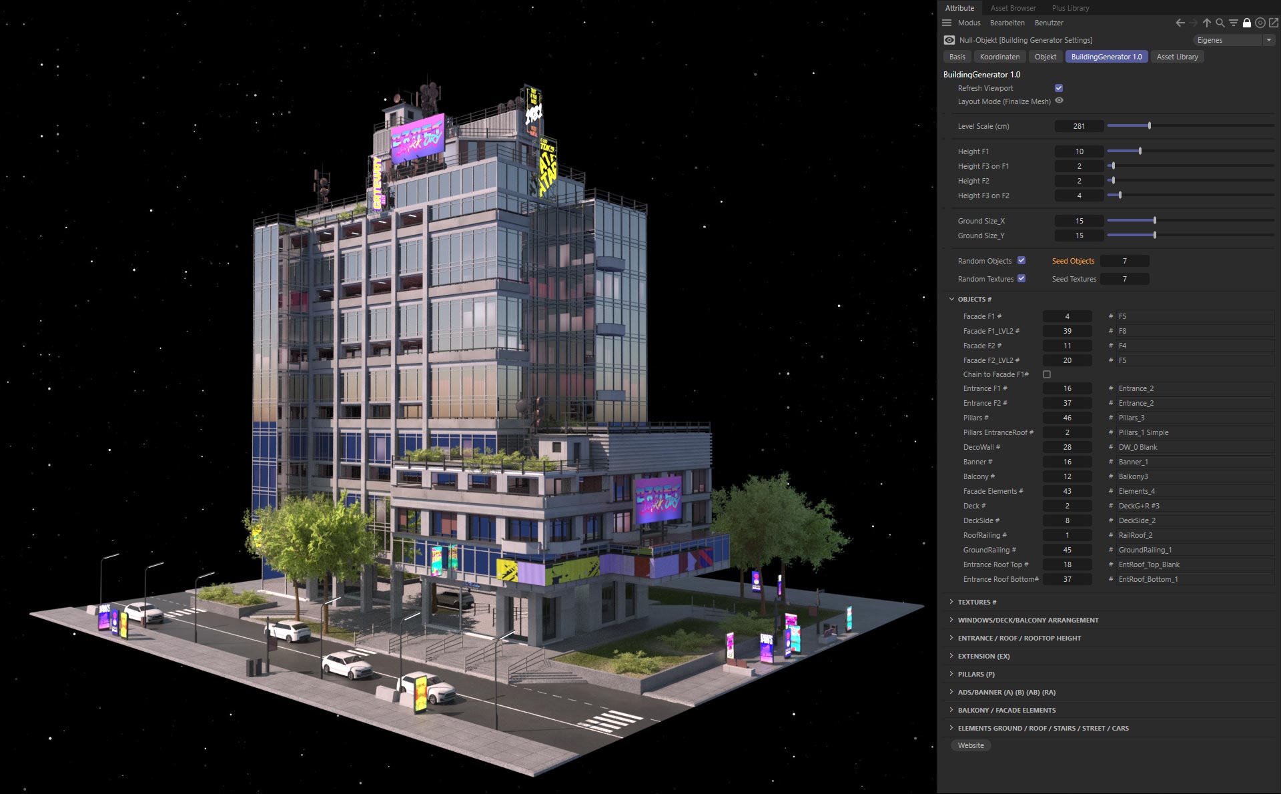Toggle the Layout Mode (Finalize Mesh) eye icon
Screen dimensions: 1281x794
coord(1060,101)
